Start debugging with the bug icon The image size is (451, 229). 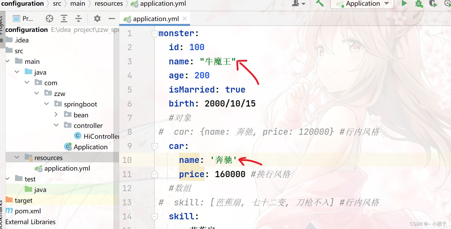tap(419, 4)
